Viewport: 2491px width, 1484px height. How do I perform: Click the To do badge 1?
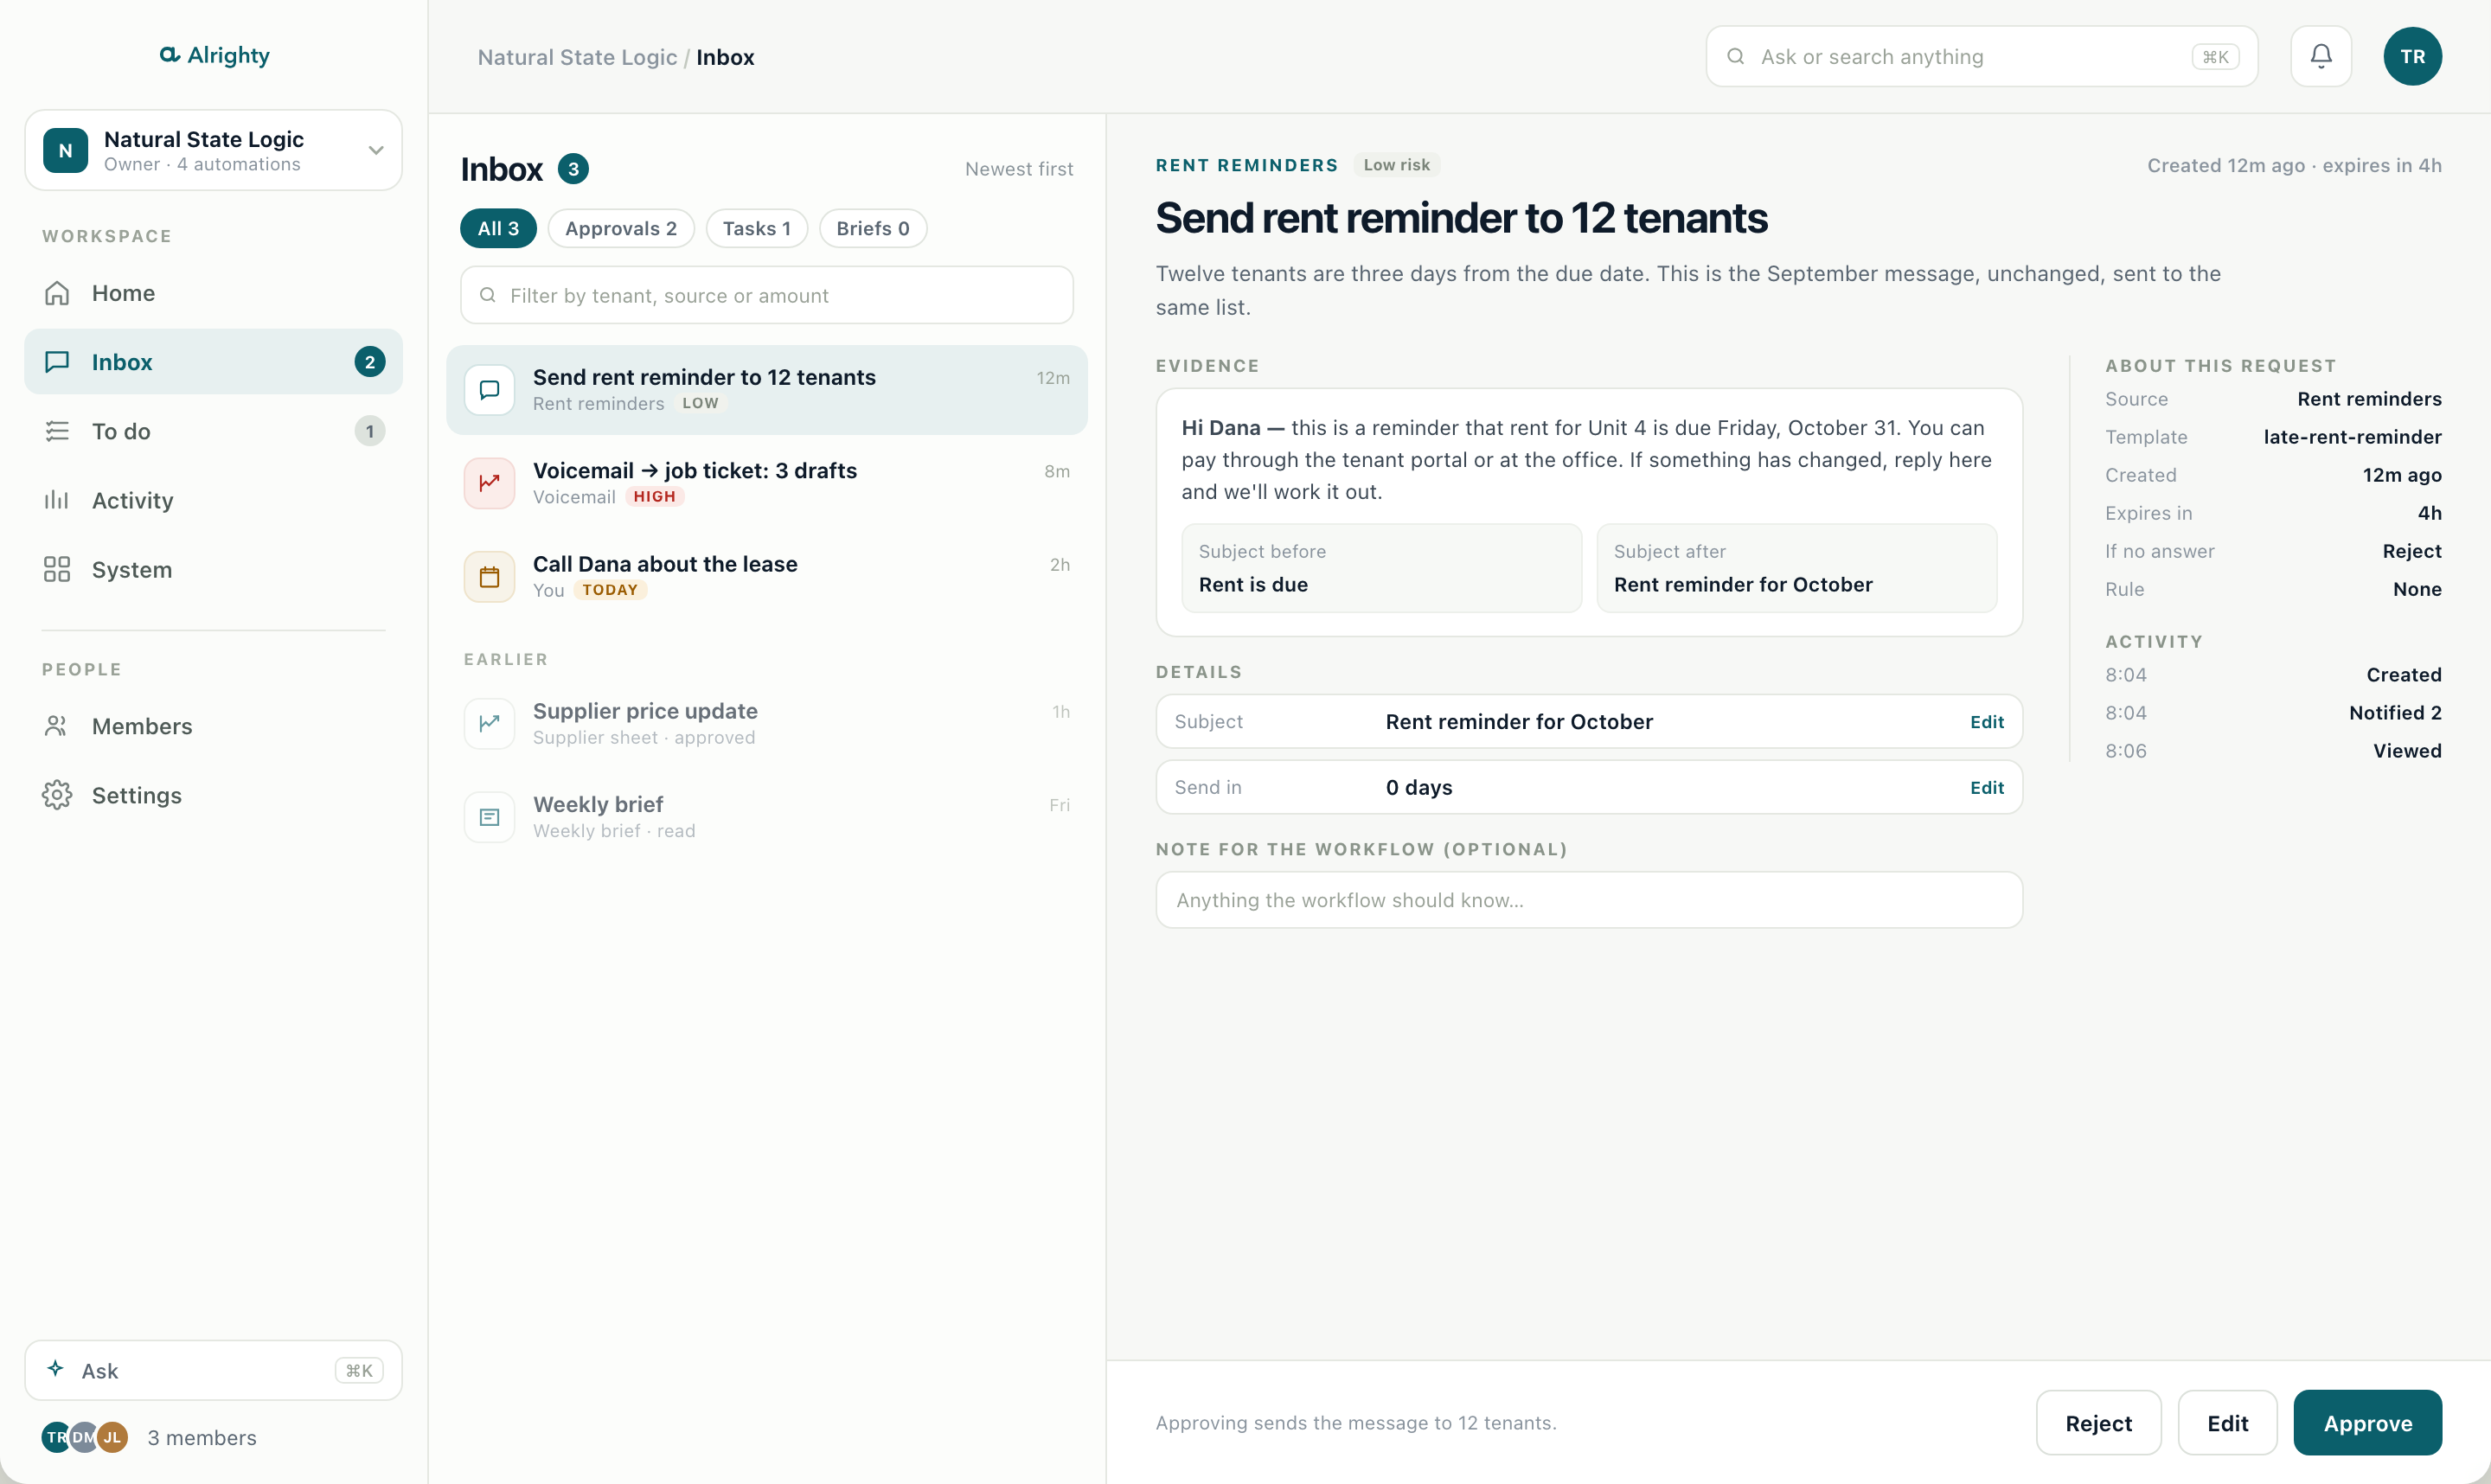[x=370, y=431]
